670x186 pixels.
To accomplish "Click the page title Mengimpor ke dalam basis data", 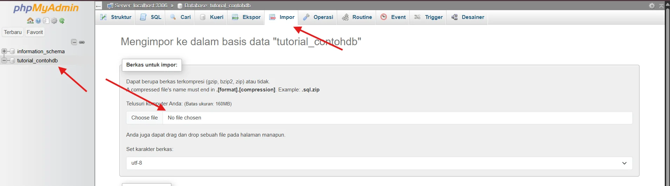I will coord(241,42).
